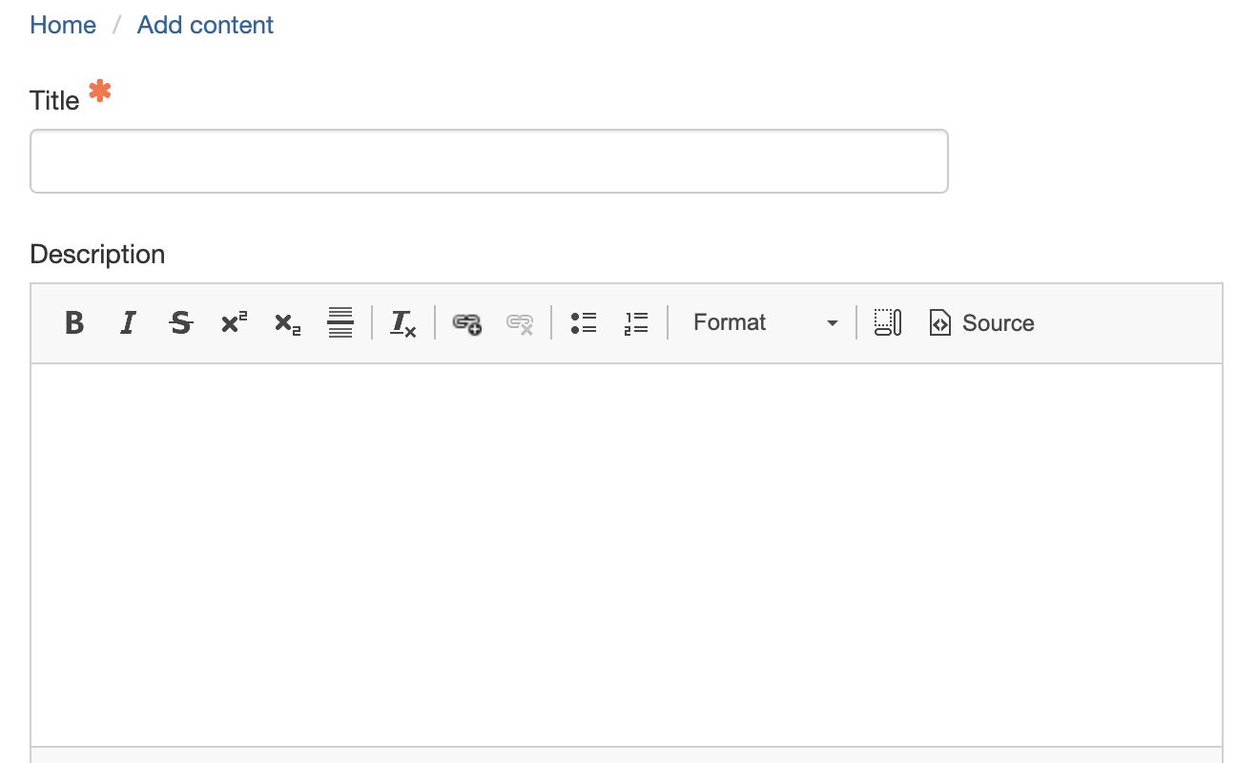The height and width of the screenshot is (763, 1257).
Task: Apply superscript formatting
Action: coord(234,322)
